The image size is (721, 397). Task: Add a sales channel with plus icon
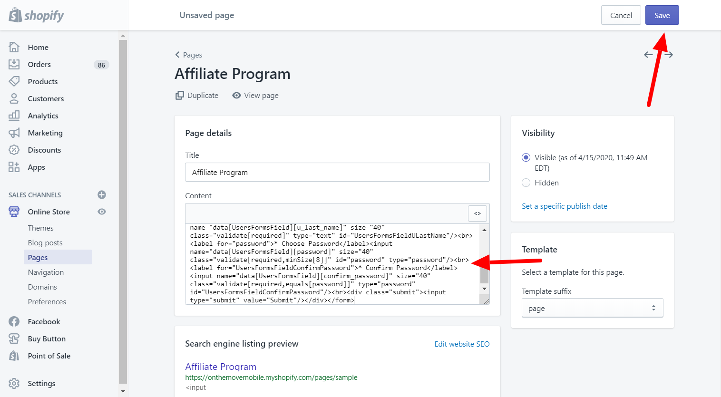[102, 194]
